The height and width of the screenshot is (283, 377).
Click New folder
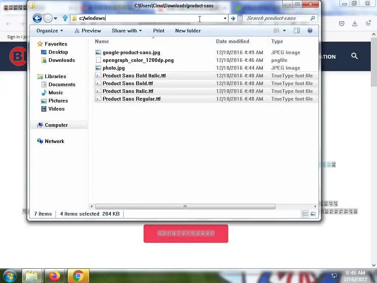[x=188, y=31]
